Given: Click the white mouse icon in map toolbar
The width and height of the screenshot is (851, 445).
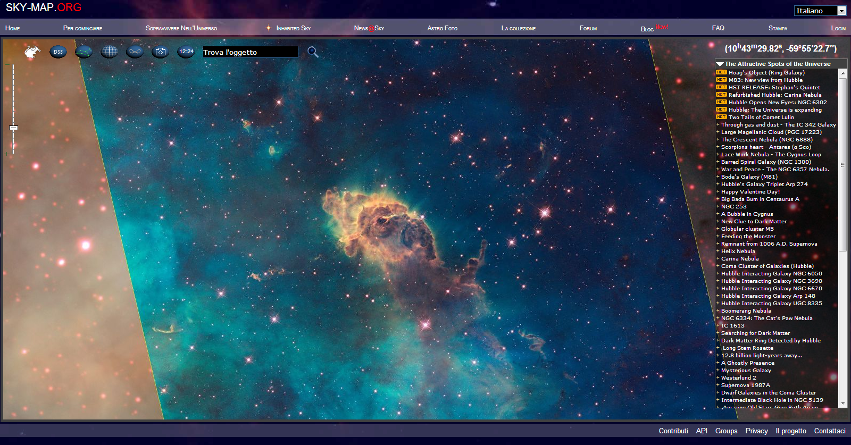Looking at the screenshot, I should tap(32, 52).
